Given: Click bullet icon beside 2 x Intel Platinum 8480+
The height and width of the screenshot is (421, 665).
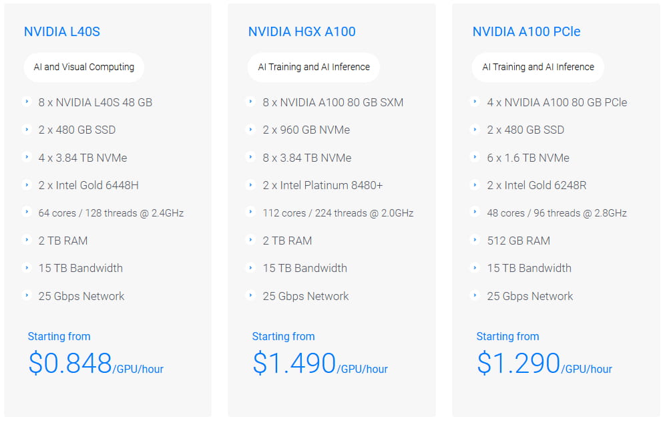Looking at the screenshot, I should coord(251,185).
